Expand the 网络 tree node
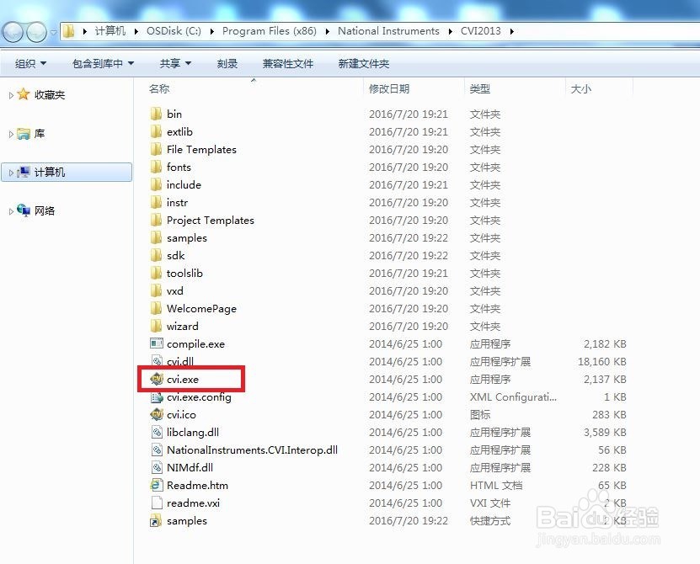 click(11, 211)
